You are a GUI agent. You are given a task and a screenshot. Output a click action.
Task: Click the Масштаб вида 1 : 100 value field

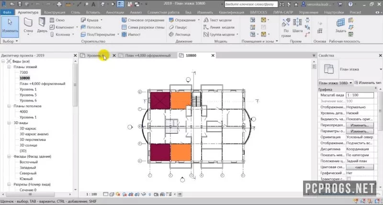pyautogui.click(x=360, y=95)
